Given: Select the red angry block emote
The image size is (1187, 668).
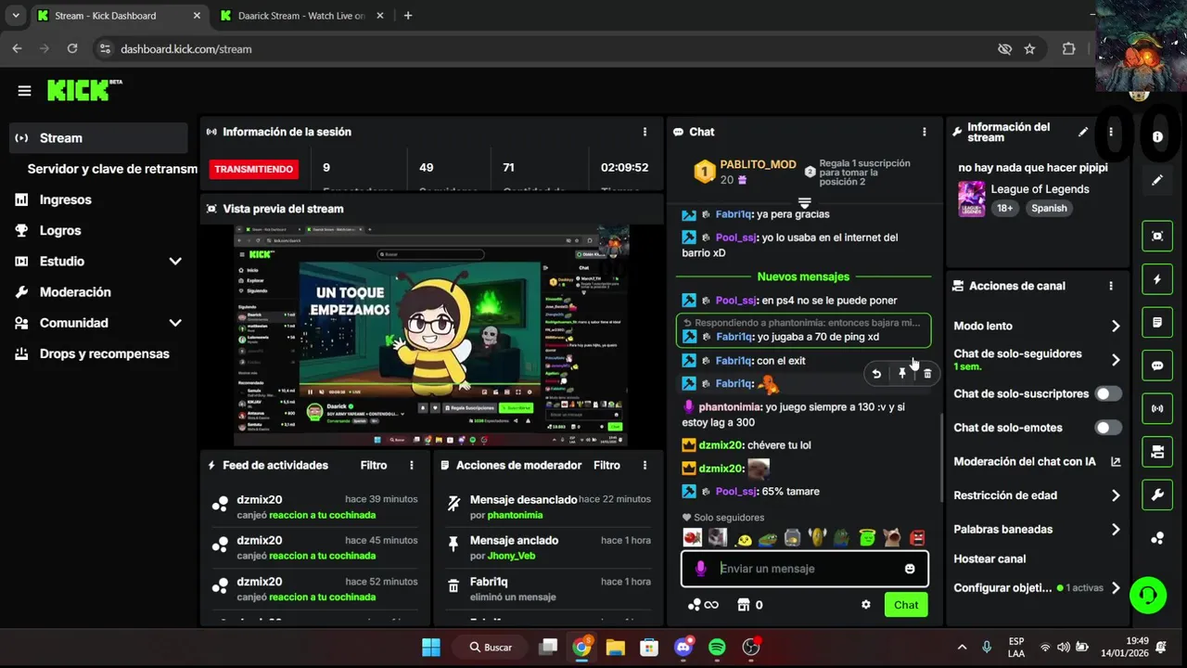Looking at the screenshot, I should (x=917, y=537).
